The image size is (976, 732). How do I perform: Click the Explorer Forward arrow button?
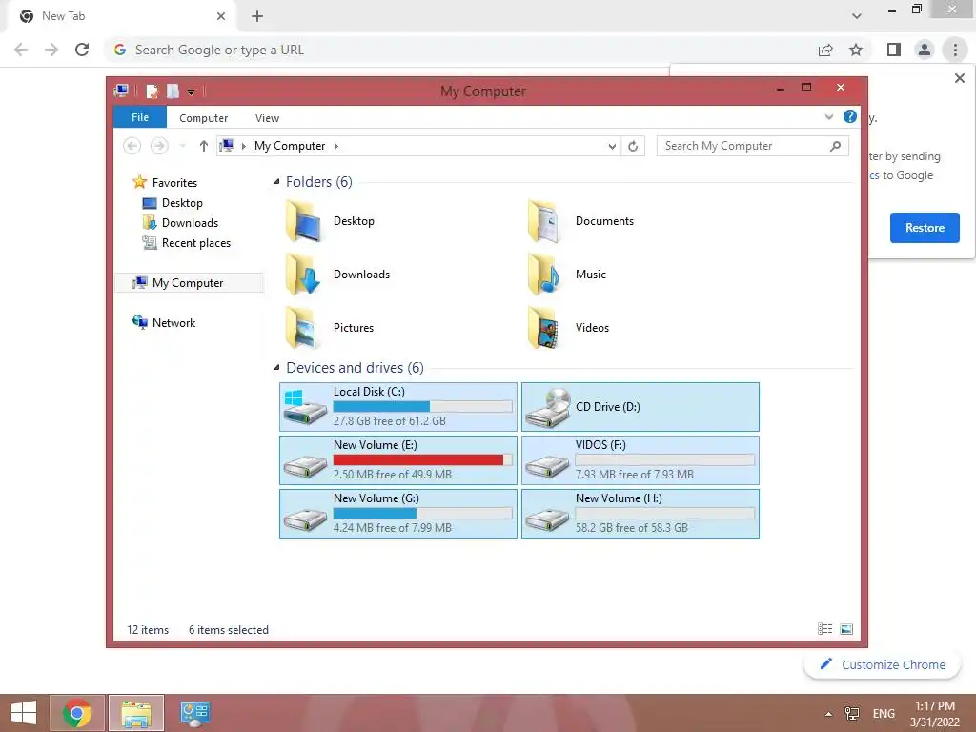pos(159,146)
